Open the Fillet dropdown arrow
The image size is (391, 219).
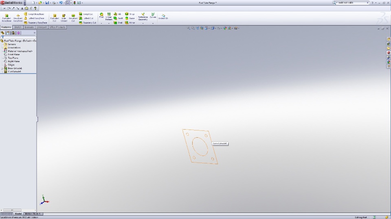click(x=101, y=23)
